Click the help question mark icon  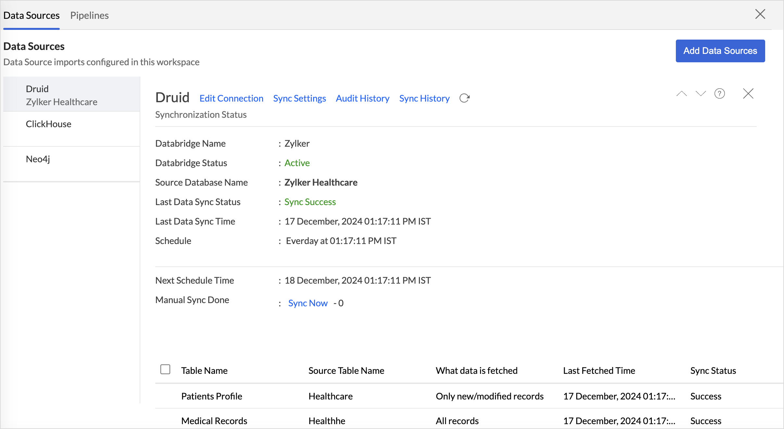[x=719, y=94]
